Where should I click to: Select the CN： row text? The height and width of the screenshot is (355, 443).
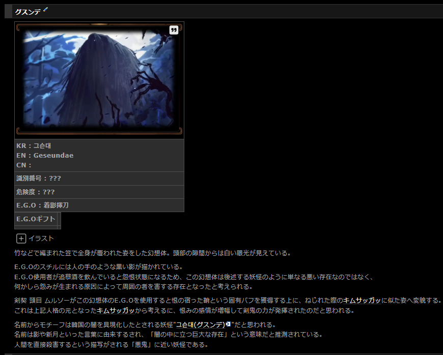[24, 165]
